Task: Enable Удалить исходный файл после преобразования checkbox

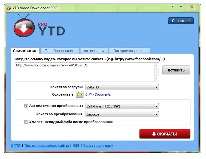Action: [x=26, y=122]
